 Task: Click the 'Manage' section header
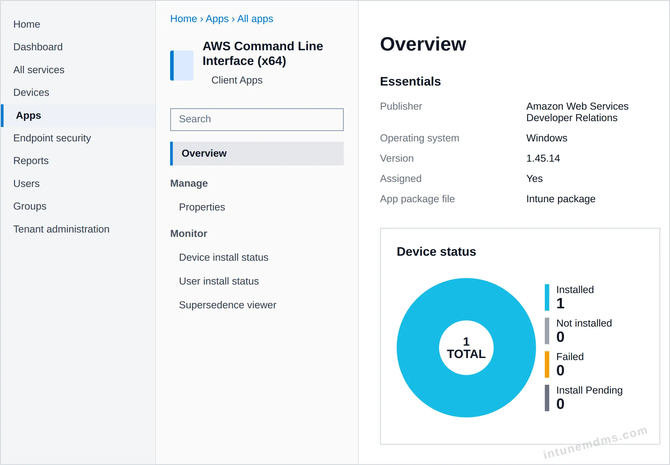(x=189, y=183)
